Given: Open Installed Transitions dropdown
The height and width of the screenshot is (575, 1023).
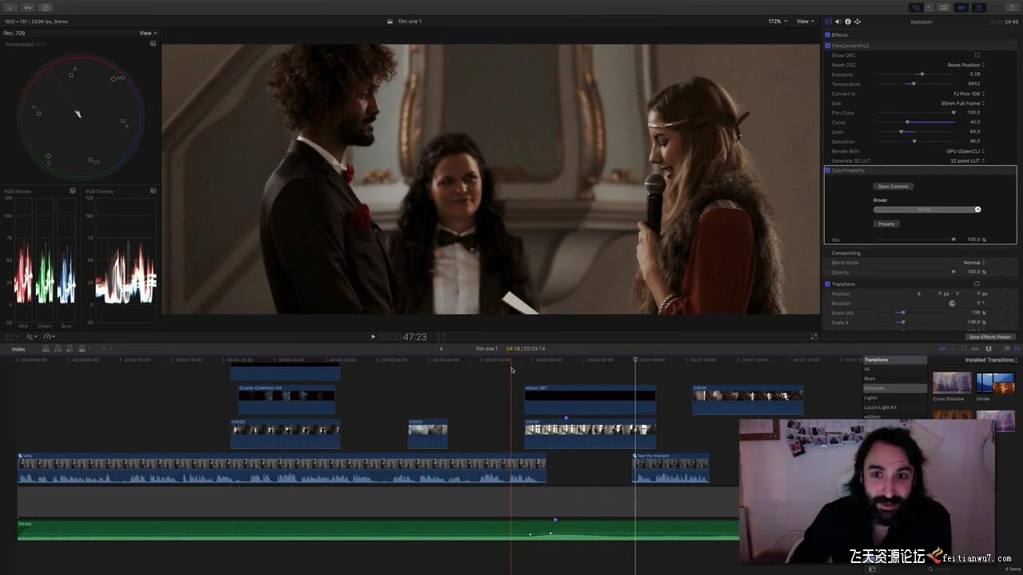Looking at the screenshot, I should pyautogui.click(x=990, y=360).
